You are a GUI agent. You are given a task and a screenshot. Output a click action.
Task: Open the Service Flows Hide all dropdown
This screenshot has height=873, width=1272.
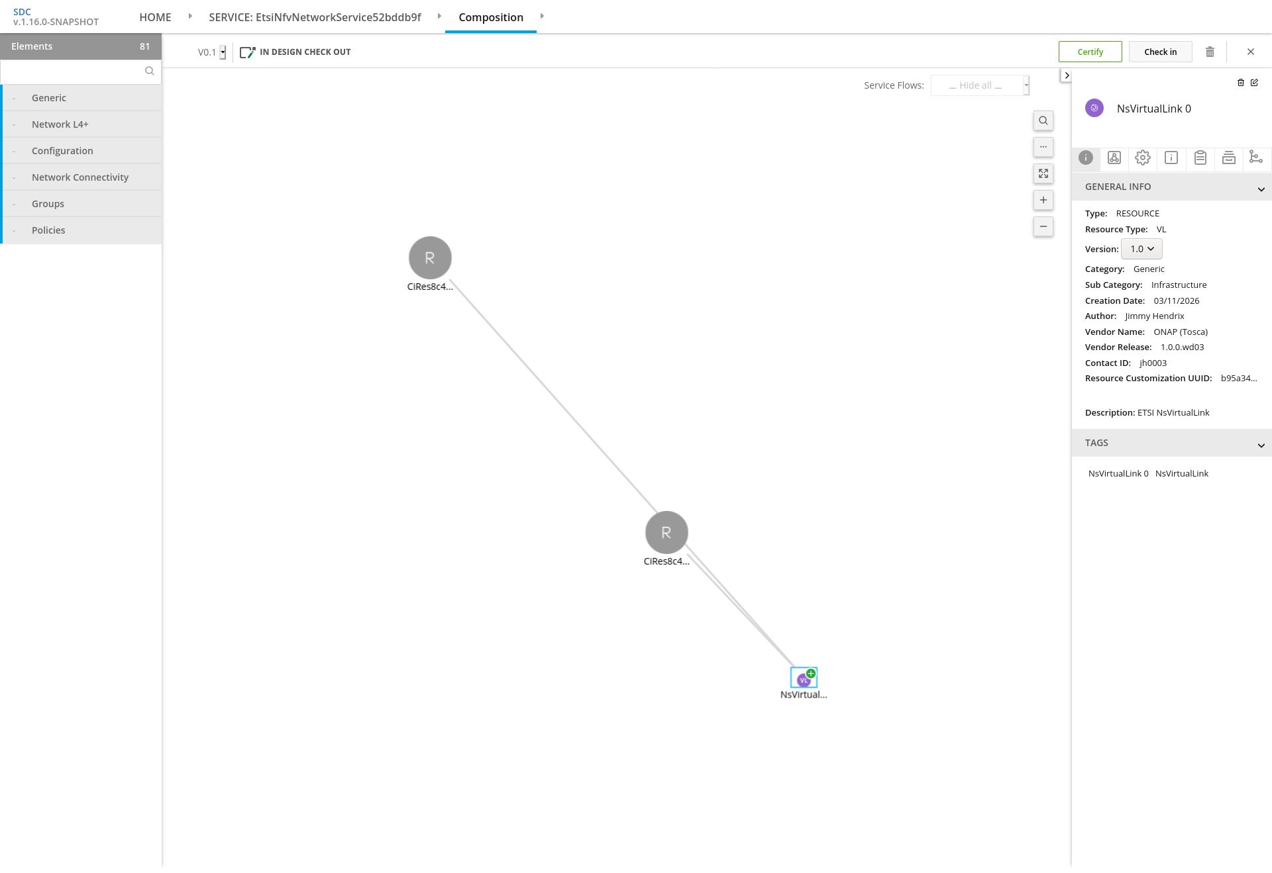point(980,85)
